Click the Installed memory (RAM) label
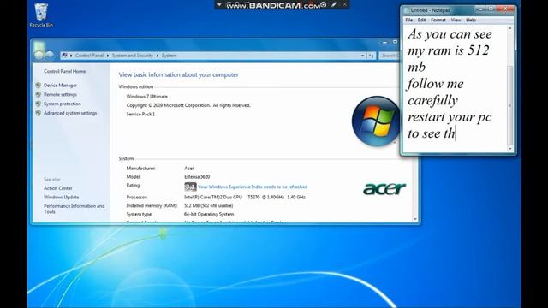548x308 pixels. pos(152,205)
